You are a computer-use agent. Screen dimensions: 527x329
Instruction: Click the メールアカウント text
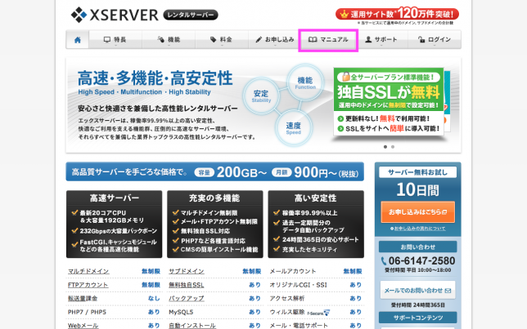click(x=293, y=271)
